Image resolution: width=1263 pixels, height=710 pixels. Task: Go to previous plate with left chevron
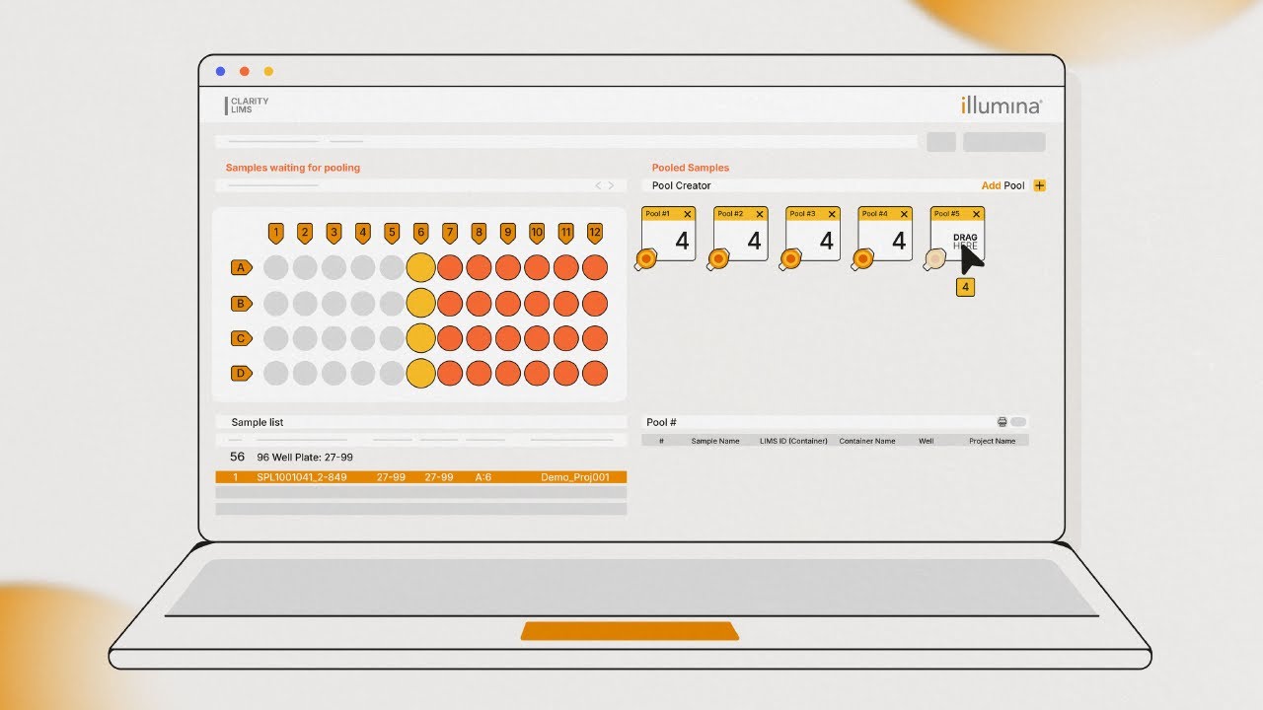point(597,185)
